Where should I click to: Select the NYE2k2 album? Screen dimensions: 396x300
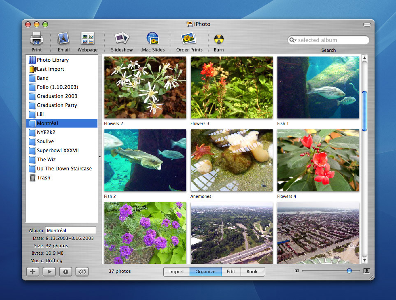click(x=62, y=133)
